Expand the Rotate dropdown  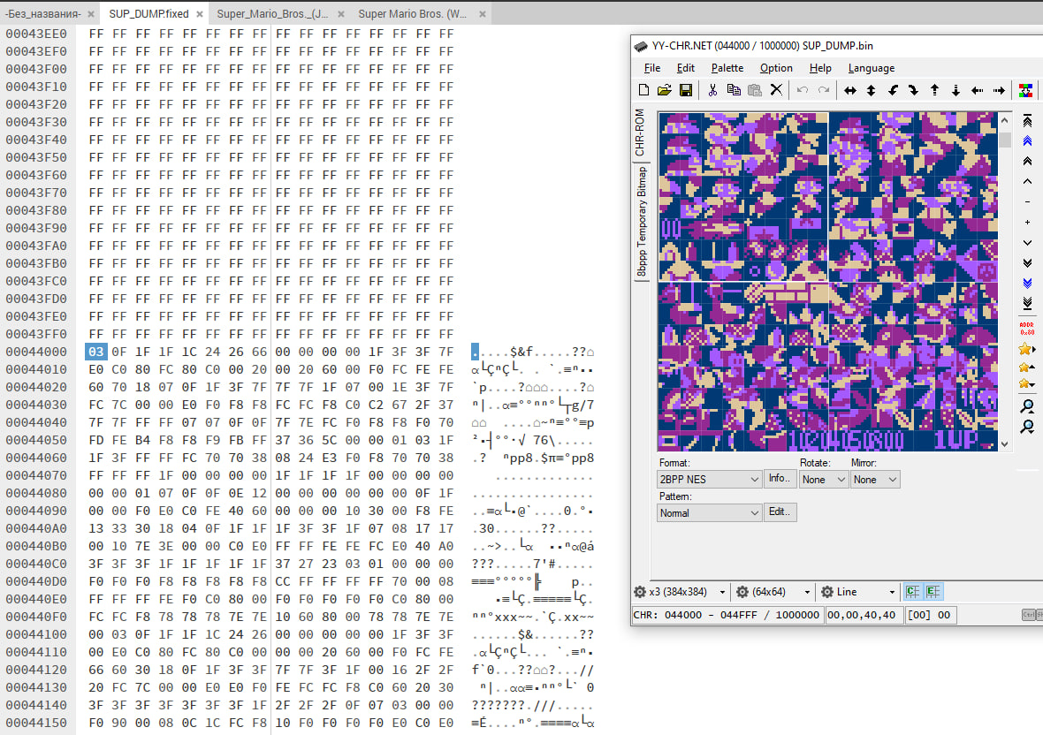tap(823, 479)
